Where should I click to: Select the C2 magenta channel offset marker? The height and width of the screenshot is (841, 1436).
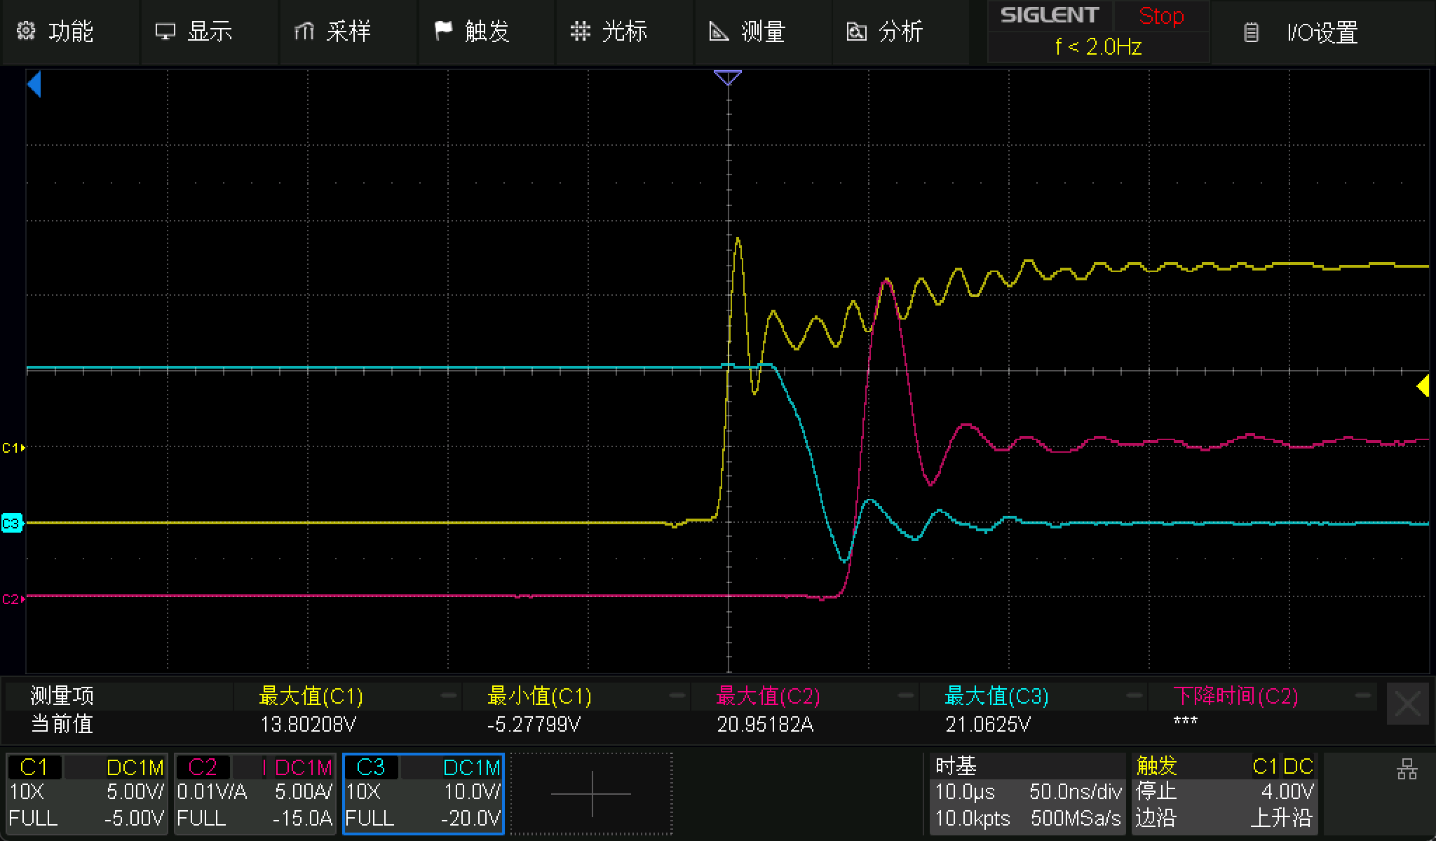[13, 599]
